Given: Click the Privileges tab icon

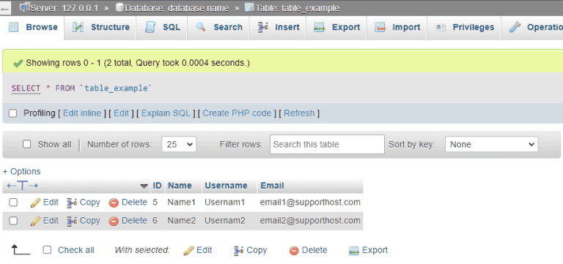Looking at the screenshot, I should pos(440,27).
